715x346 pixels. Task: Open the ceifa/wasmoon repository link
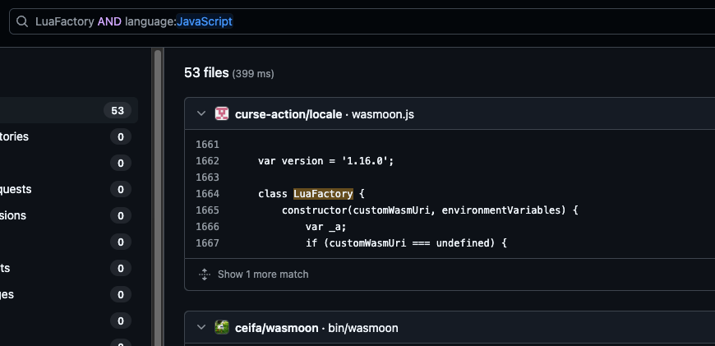276,328
